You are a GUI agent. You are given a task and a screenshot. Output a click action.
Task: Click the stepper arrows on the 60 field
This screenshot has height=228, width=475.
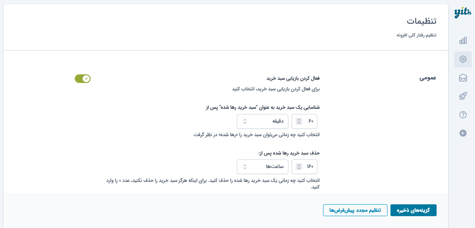(299, 121)
